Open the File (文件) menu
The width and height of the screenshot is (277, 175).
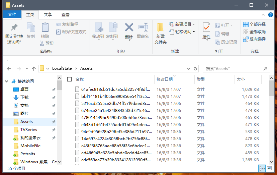coord(12,14)
